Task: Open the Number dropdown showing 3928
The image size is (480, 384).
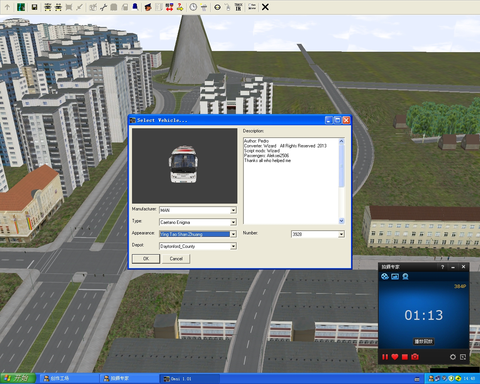Action: (341, 234)
